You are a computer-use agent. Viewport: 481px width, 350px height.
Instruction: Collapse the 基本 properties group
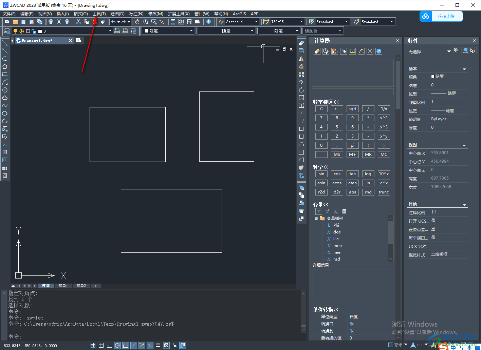click(x=465, y=69)
